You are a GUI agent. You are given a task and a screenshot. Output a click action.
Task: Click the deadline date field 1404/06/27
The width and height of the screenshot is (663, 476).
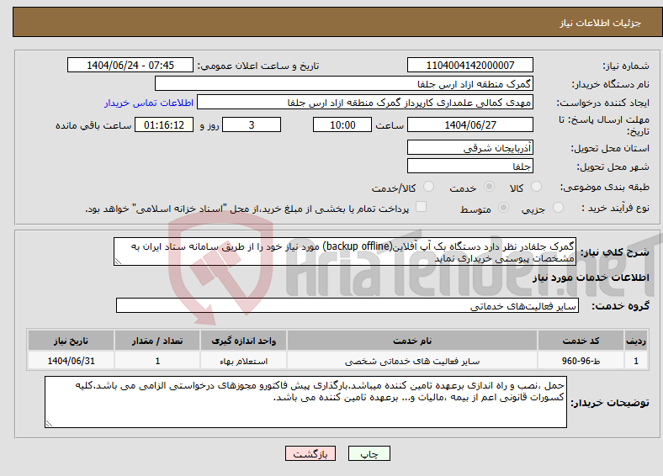(469, 124)
